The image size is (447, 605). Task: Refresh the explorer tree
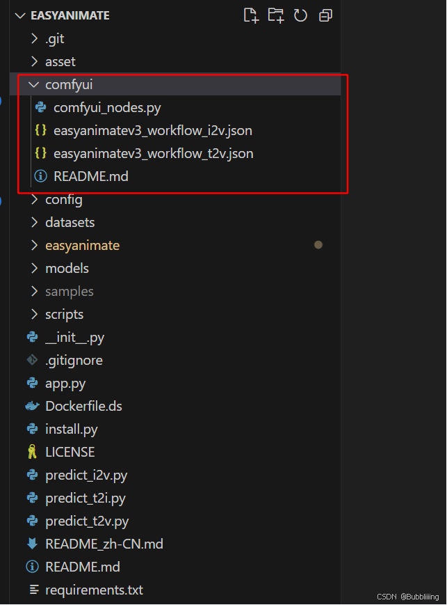(x=300, y=15)
